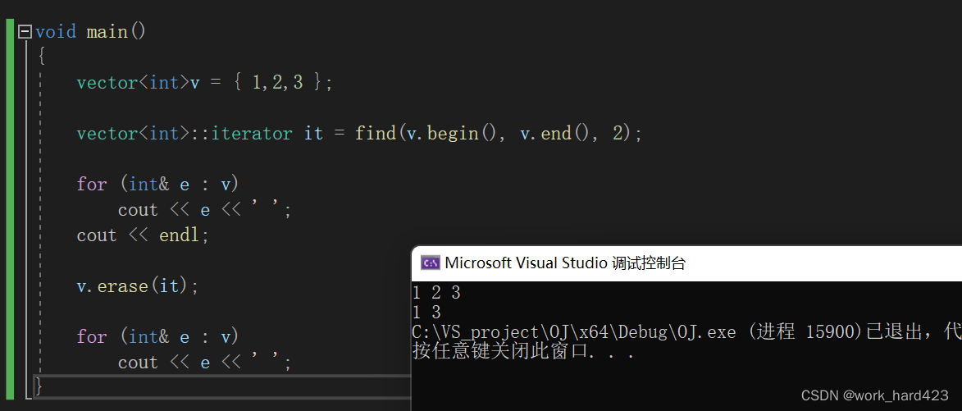Viewport: 962px width, 411px height.
Task: Click the last "cout << e << ' ';" line
Action: click(x=204, y=363)
